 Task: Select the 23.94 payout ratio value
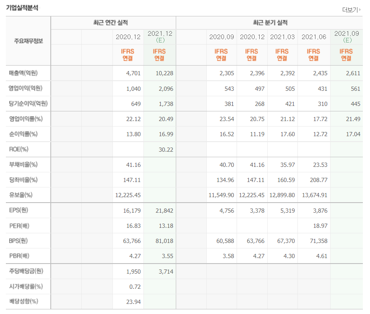coord(133,302)
